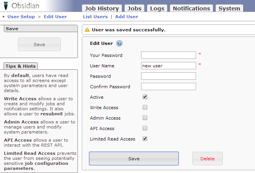Click the Edit User help icon
255x173 pixels.
(119, 43)
